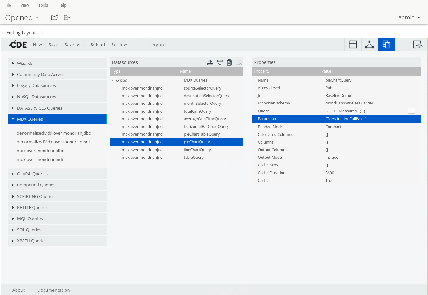Image resolution: width=428 pixels, height=295 pixels.
Task: Close the Editing:Layout tab
Action: coord(42,33)
